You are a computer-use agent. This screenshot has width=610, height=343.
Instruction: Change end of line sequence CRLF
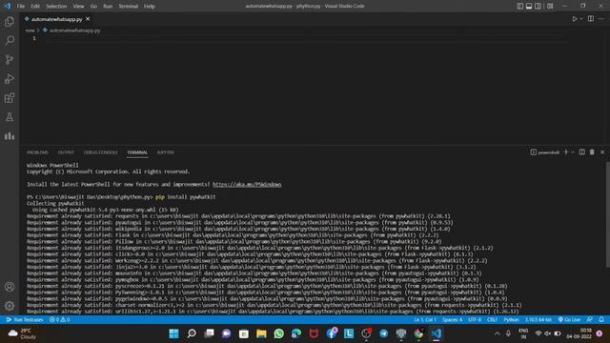coord(492,320)
